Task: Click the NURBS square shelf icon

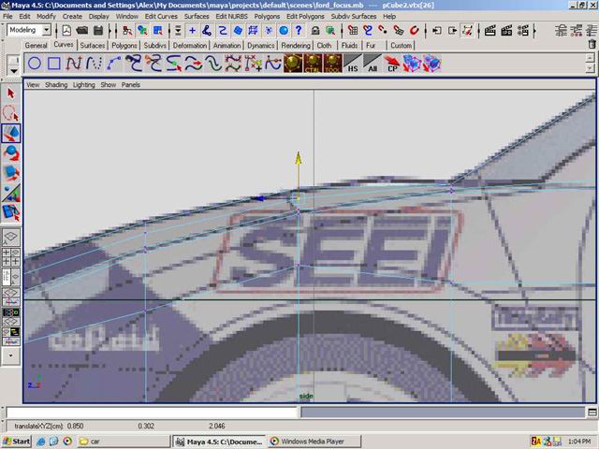Action: (54, 64)
